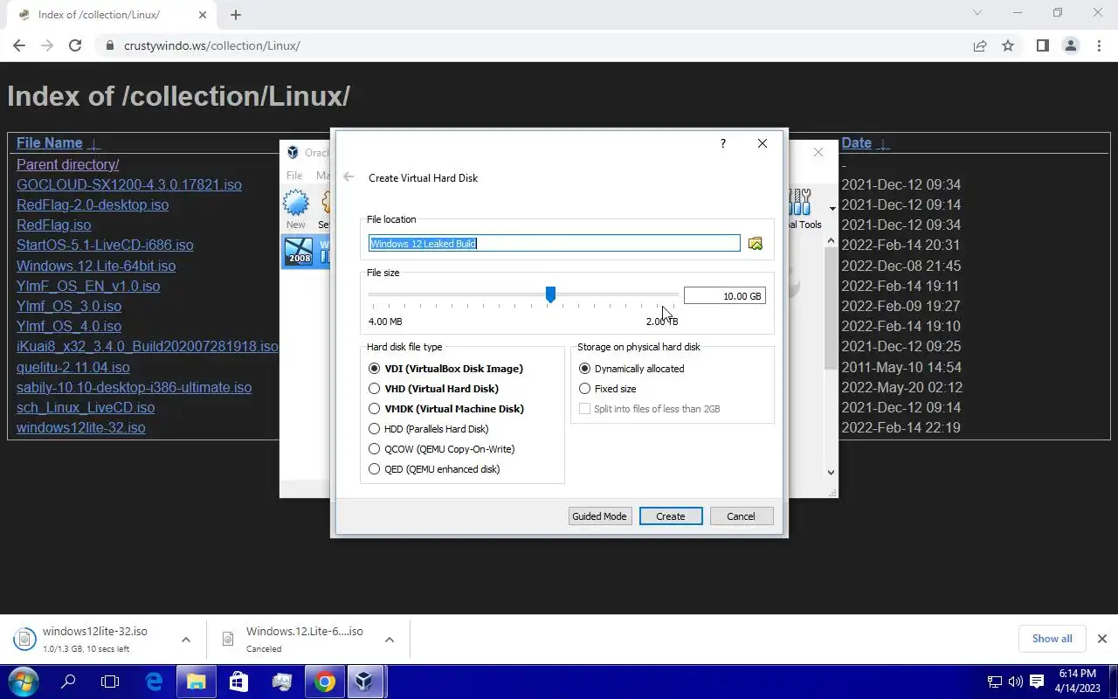
Task: Go back arrow in Create Virtual Hard Disk
Action: pyautogui.click(x=349, y=177)
